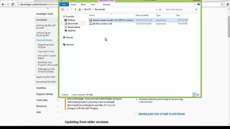The width and height of the screenshot is (230, 129).
Task: Sort files by Name column header
Action: click(x=92, y=15)
